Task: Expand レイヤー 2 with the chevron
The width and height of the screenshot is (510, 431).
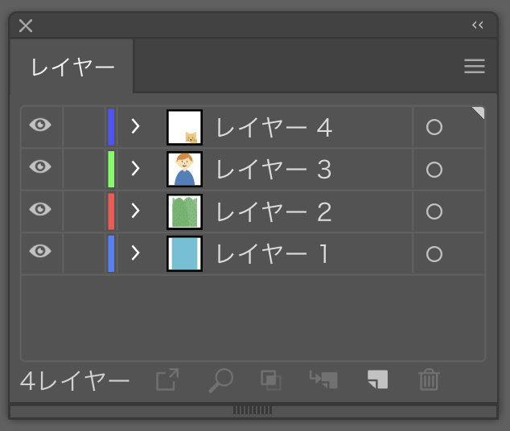Action: point(136,211)
